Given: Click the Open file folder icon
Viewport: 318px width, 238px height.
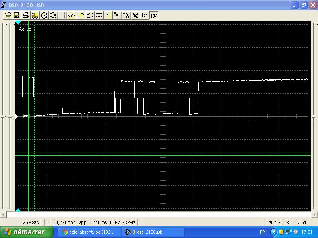Looking at the screenshot, I should (8, 15).
